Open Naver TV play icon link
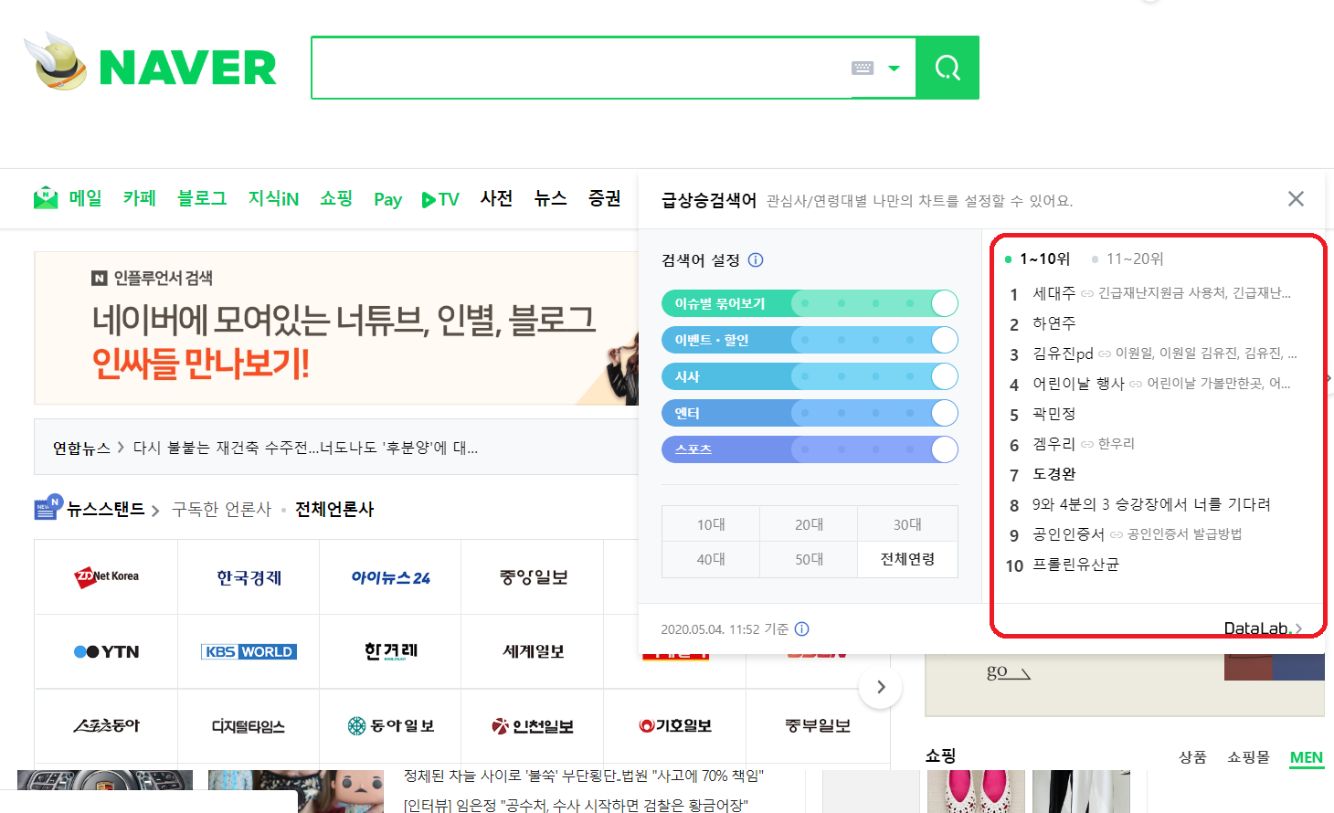Viewport: 1334px width, 813px height. tap(440, 199)
